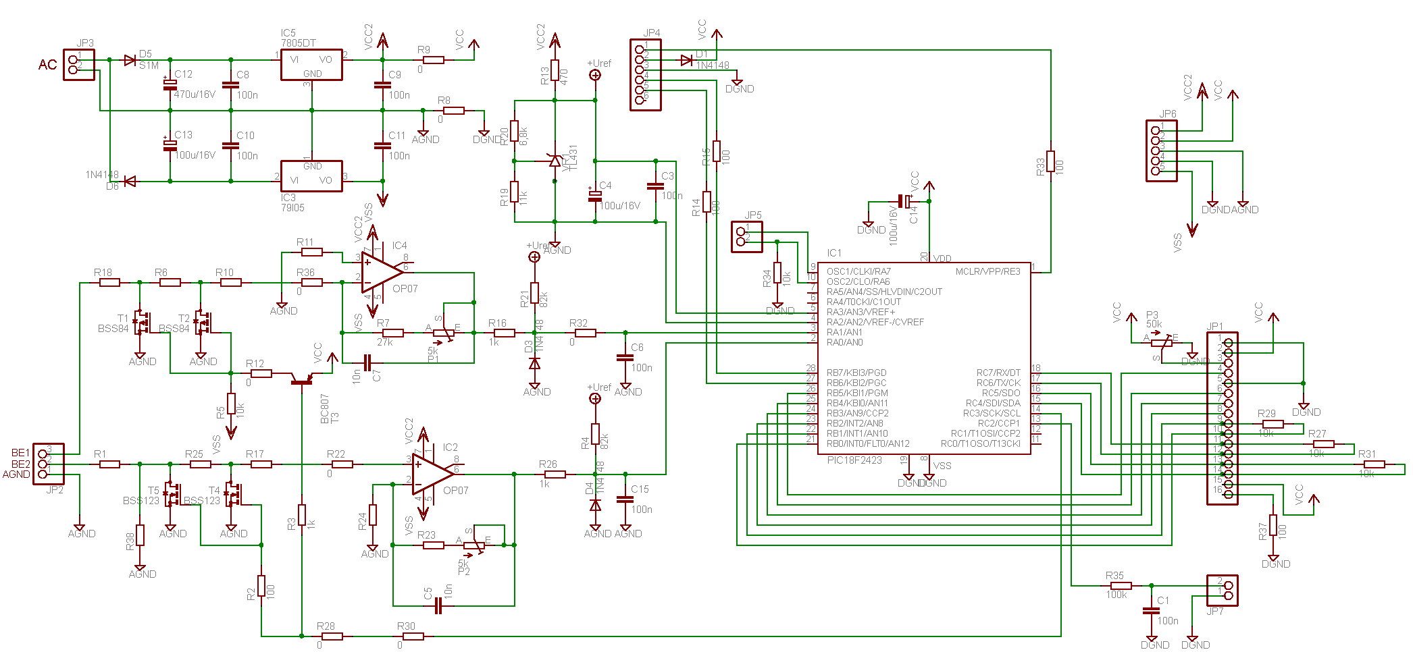Click the MCLR/VPP/RE3 pin label
Viewport: 1413px width, 652px height.
[988, 271]
